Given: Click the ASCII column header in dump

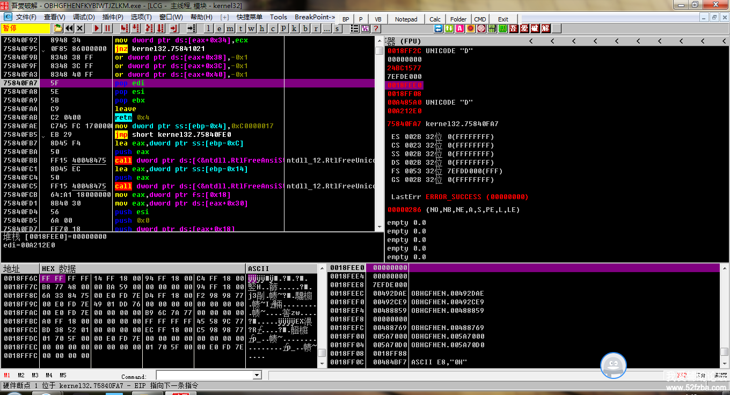Looking at the screenshot, I should (x=282, y=269).
